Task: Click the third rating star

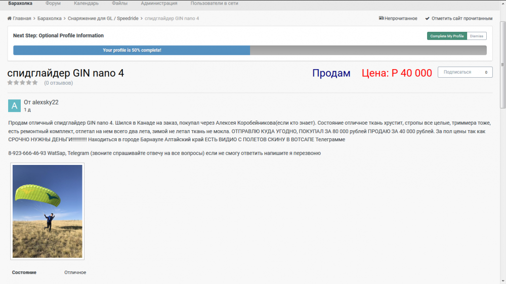Action: [23, 83]
